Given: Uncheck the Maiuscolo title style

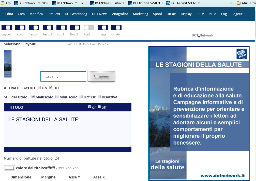Looking at the screenshot, I should coord(33,97).
